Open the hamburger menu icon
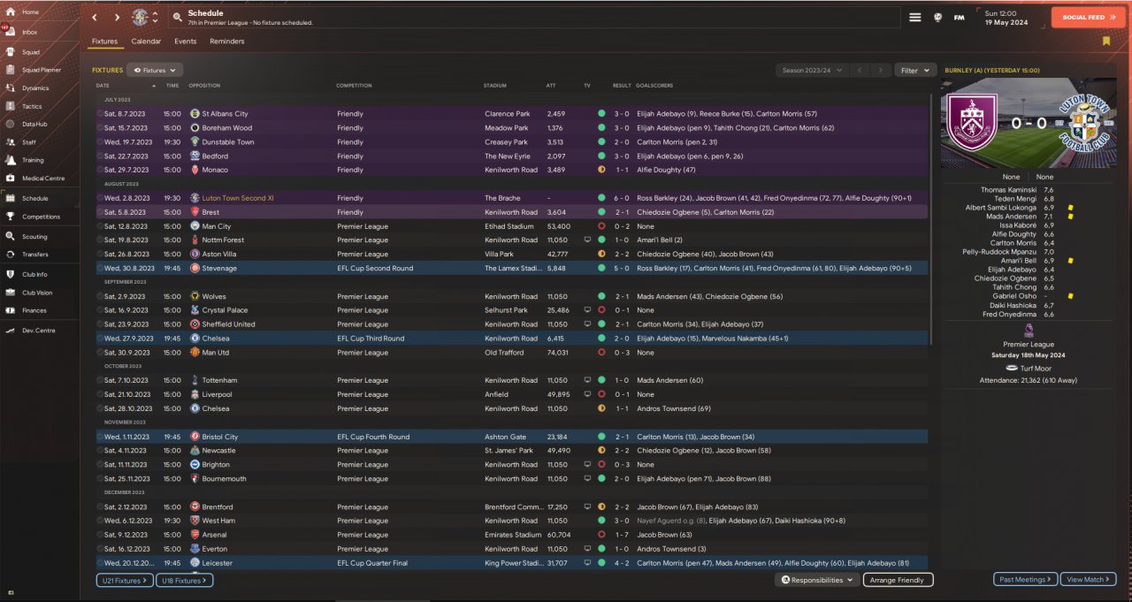 915,17
